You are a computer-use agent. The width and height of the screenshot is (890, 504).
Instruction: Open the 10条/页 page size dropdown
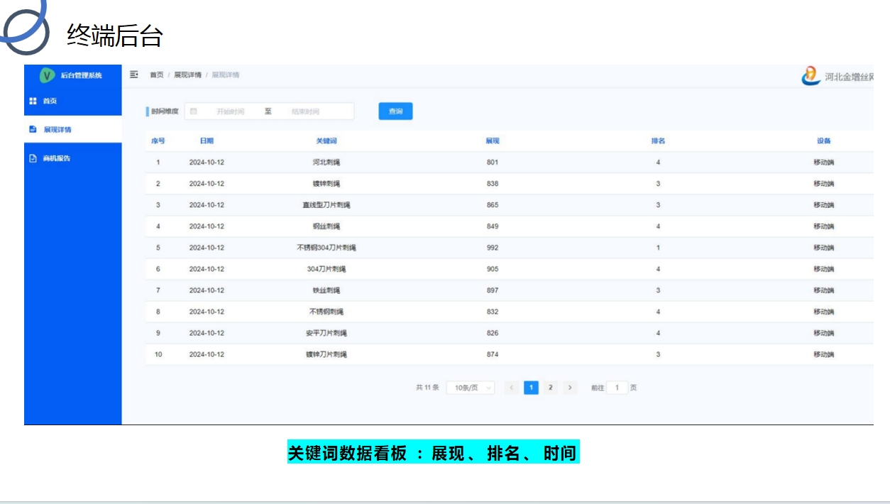click(470, 388)
